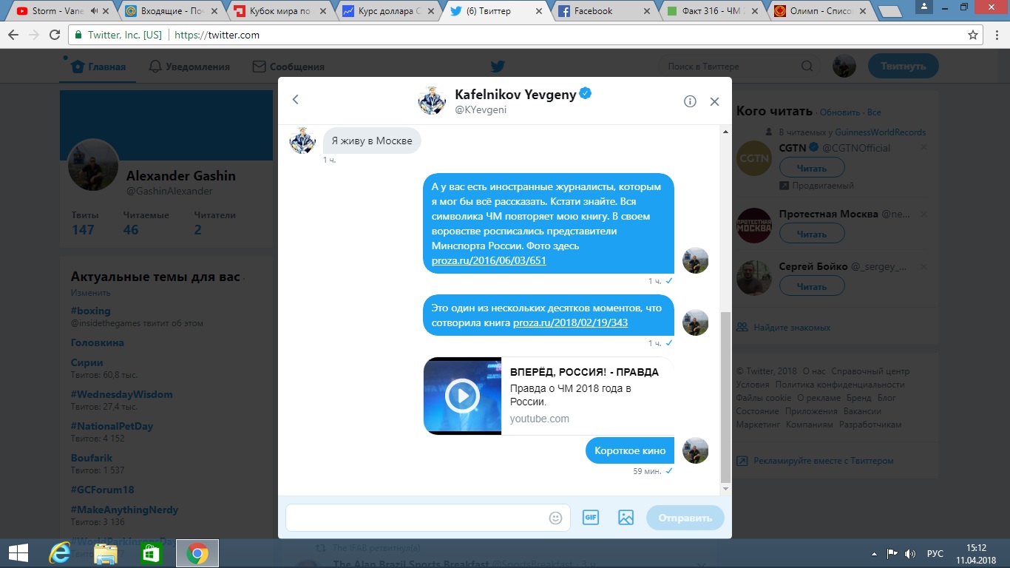Image resolution: width=1010 pixels, height=568 pixels.
Task: Mute audio on the Storm tab speaker icon
Action: click(x=94, y=11)
